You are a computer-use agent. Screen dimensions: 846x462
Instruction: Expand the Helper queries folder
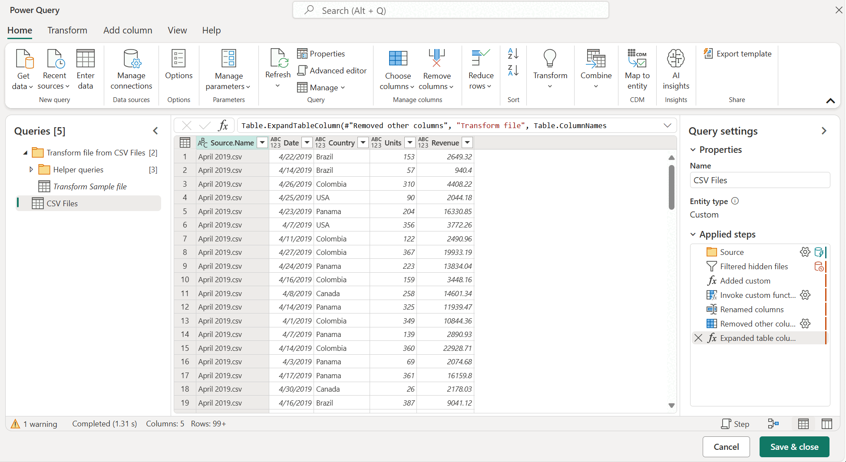coord(31,169)
